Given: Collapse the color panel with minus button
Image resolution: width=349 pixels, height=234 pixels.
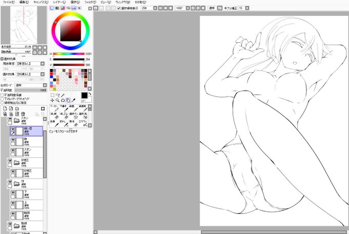Looking at the screenshot, I should [x=90, y=8].
